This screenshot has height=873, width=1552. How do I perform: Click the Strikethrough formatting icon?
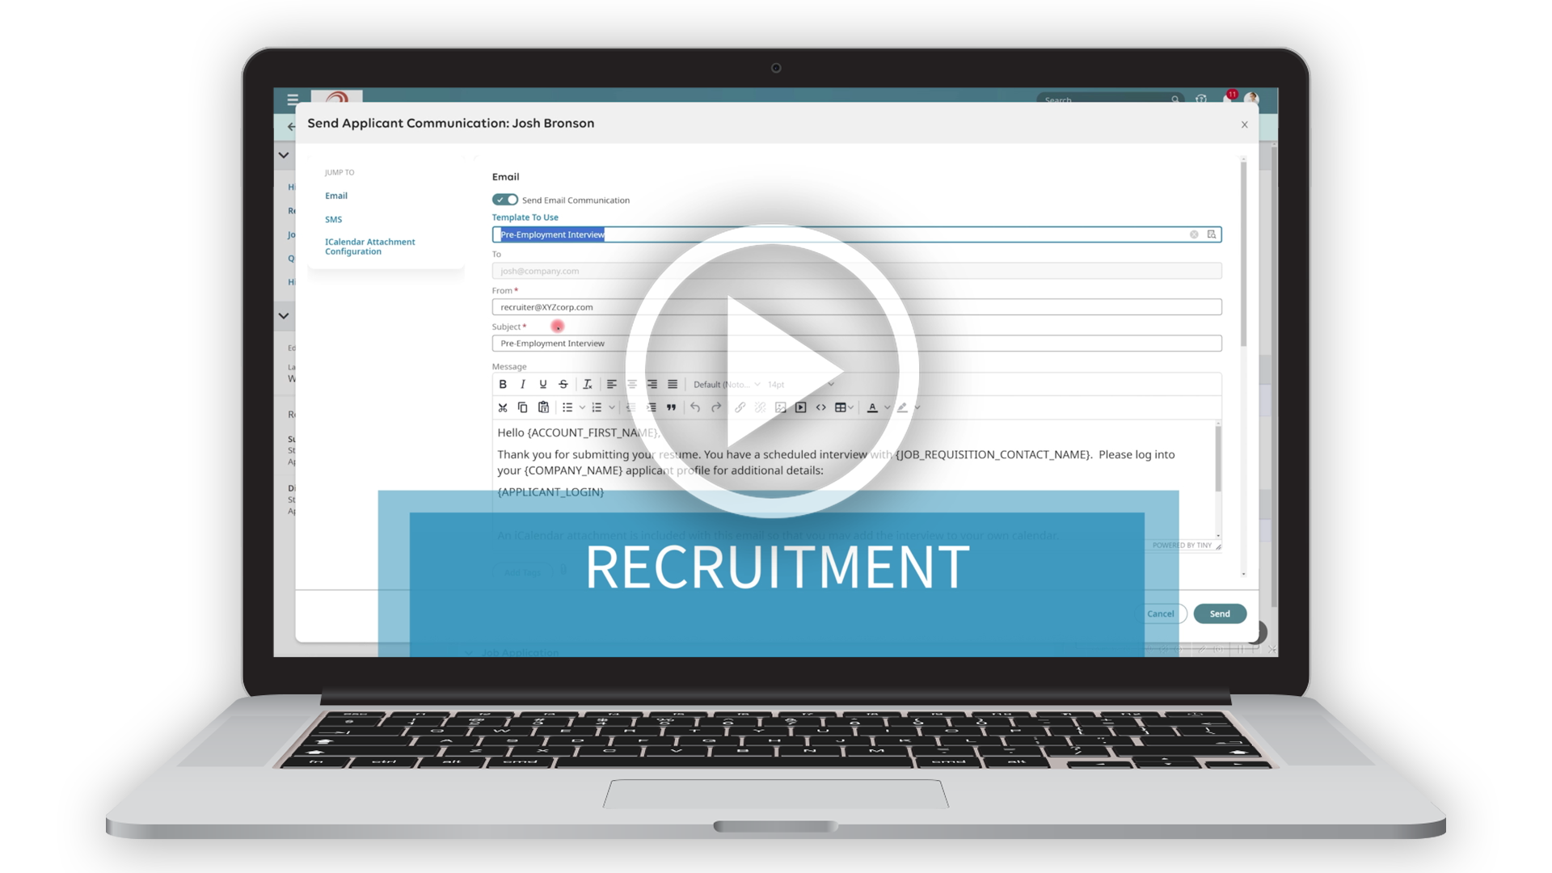[x=563, y=384]
